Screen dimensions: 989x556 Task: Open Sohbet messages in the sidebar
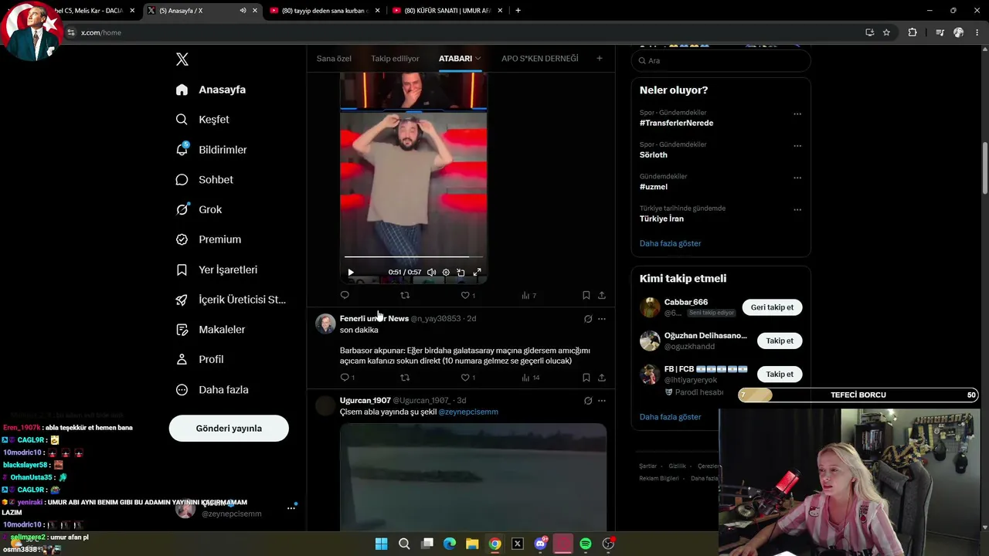[204, 180]
